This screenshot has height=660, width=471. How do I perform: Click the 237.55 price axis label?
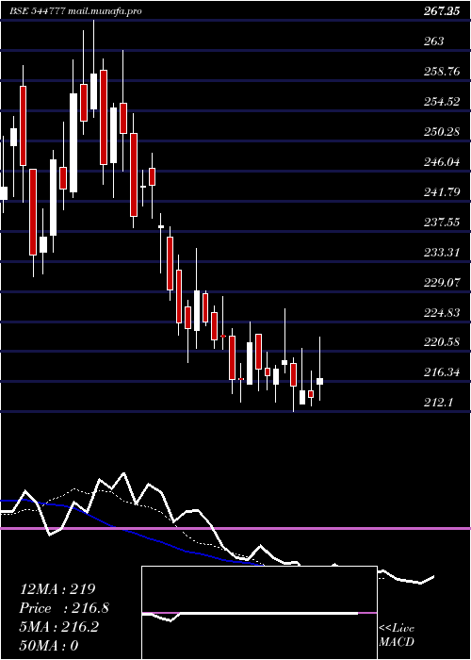442,222
